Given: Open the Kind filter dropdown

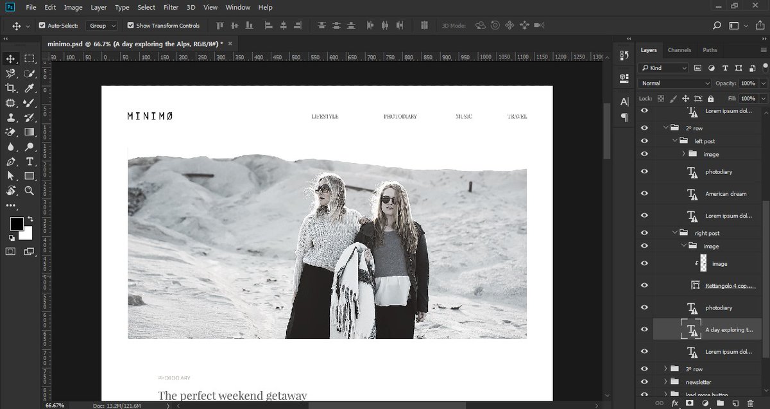Looking at the screenshot, I should (x=663, y=67).
